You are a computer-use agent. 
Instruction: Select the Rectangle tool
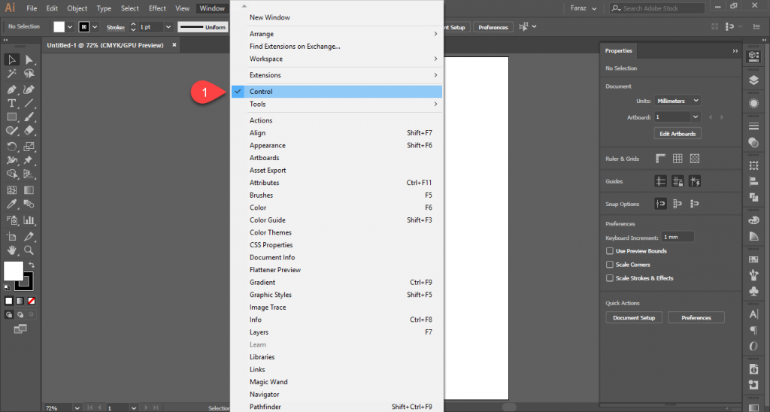click(x=12, y=117)
